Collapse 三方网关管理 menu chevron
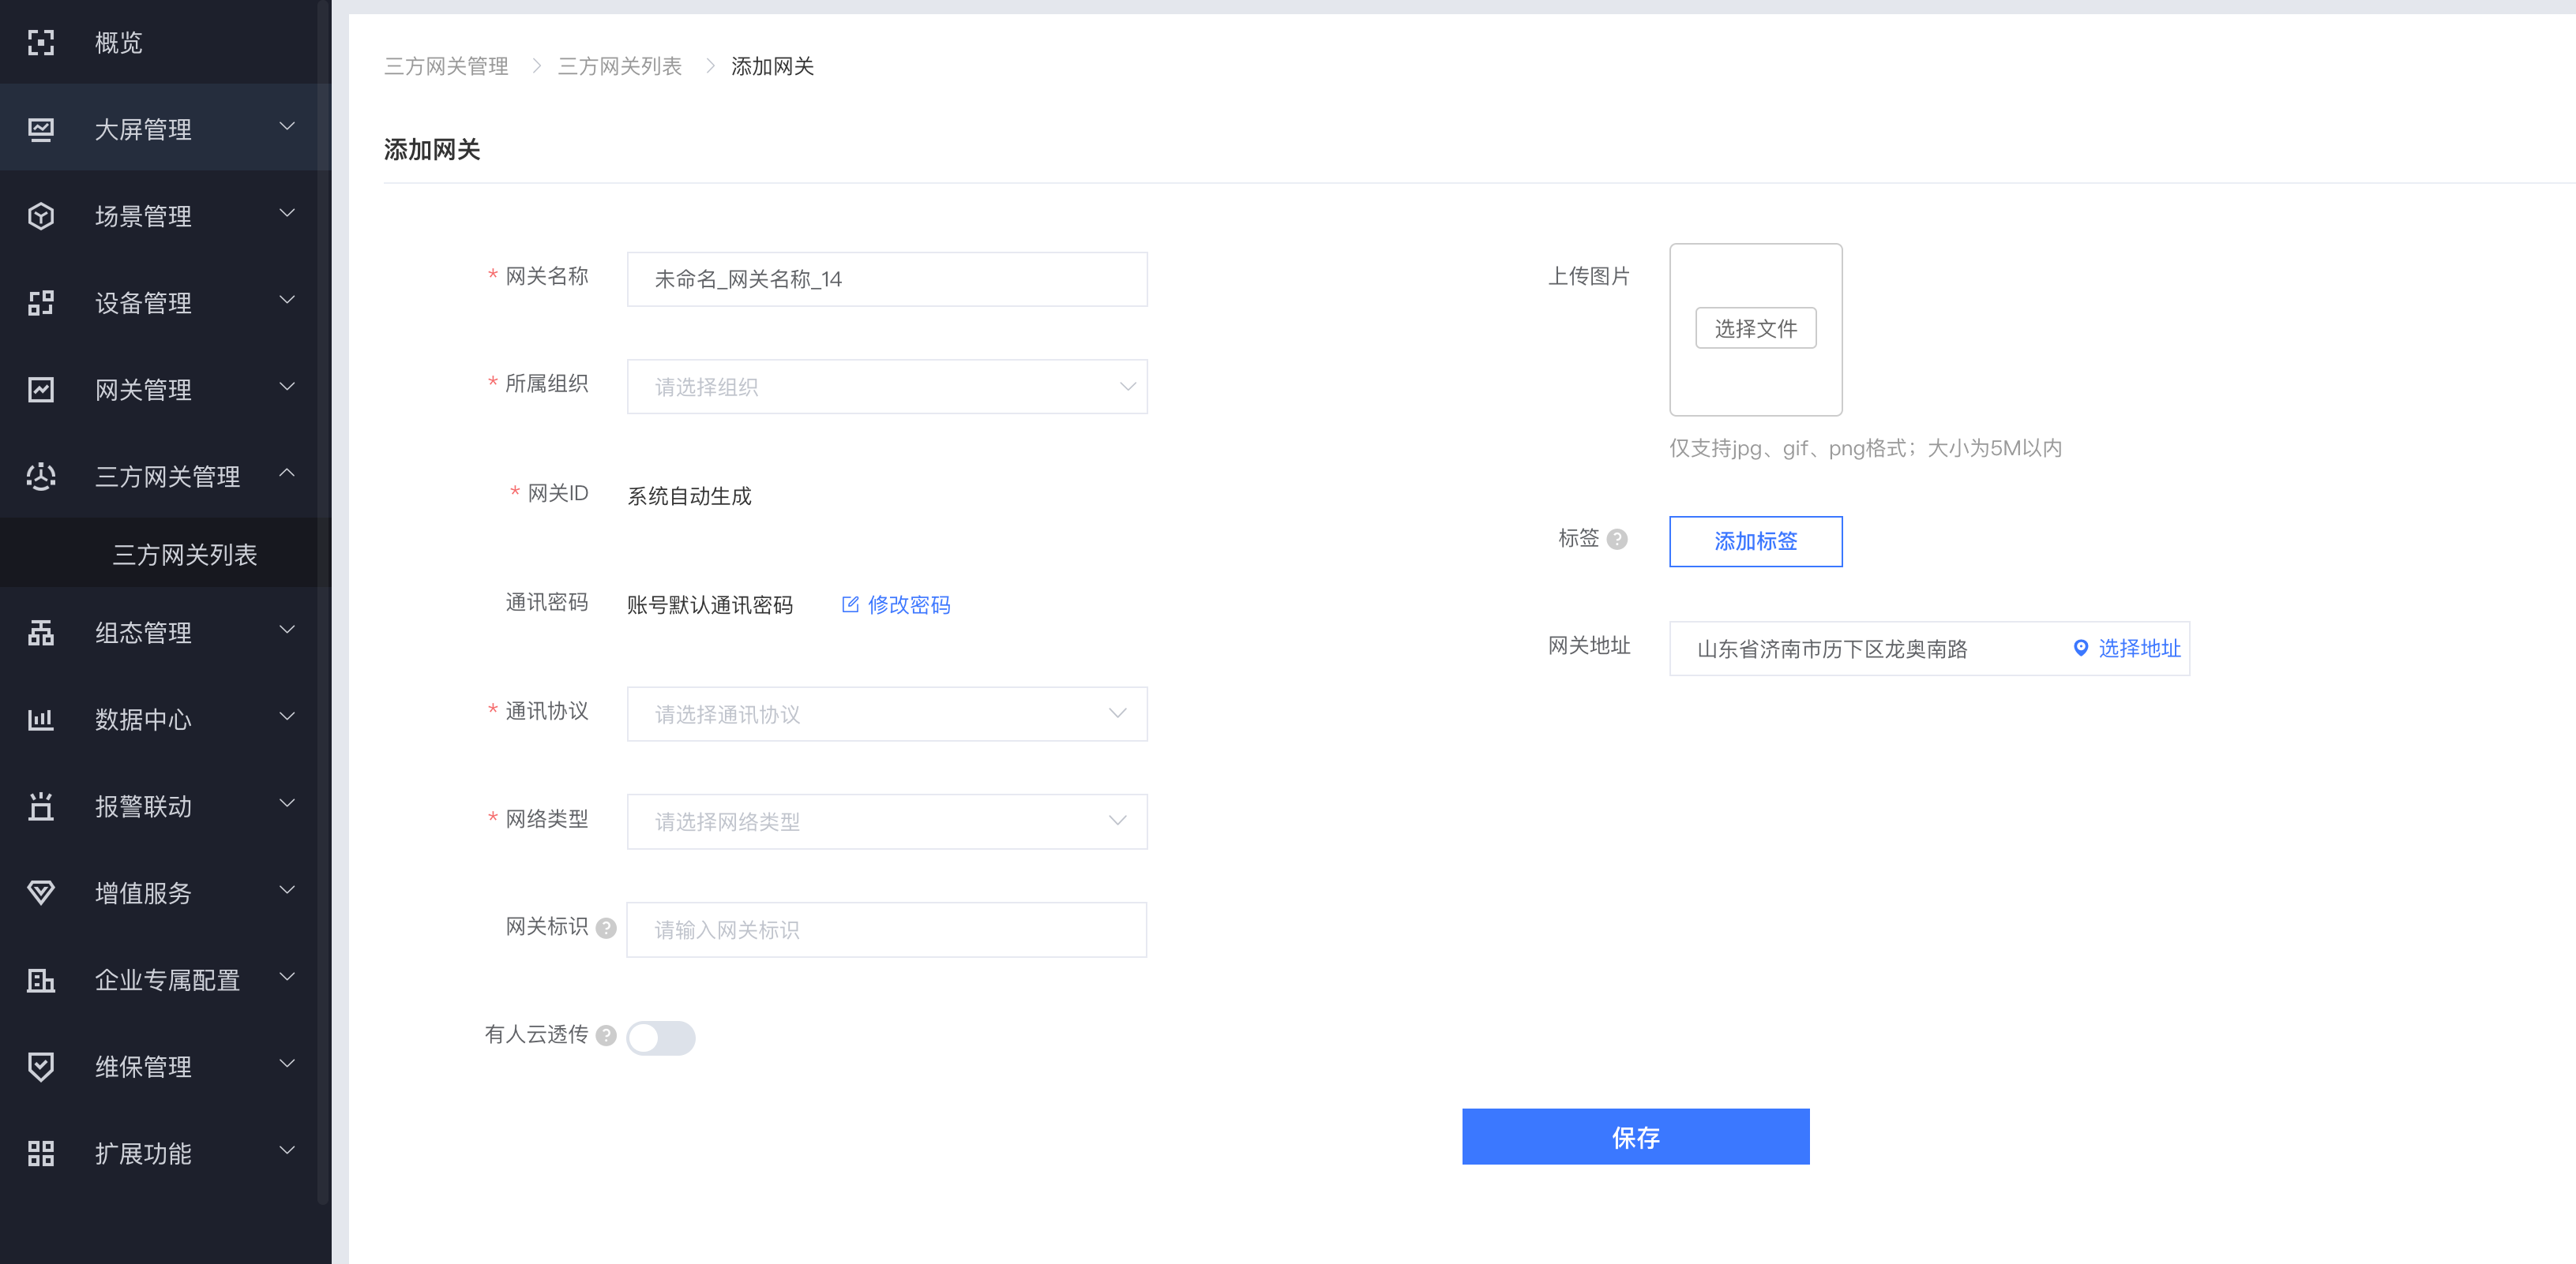The height and width of the screenshot is (1264, 2576). (287, 473)
